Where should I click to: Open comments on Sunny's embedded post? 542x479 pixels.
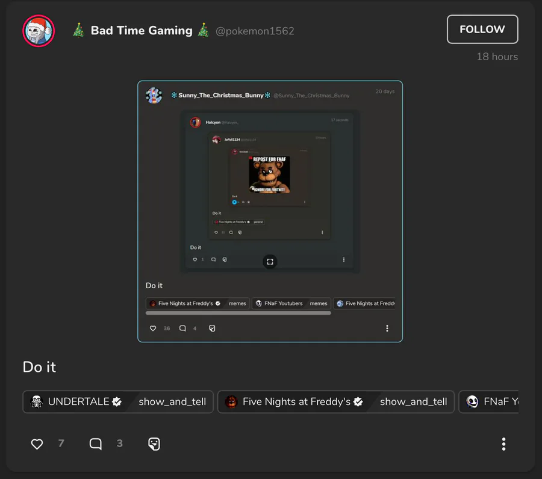coord(182,328)
